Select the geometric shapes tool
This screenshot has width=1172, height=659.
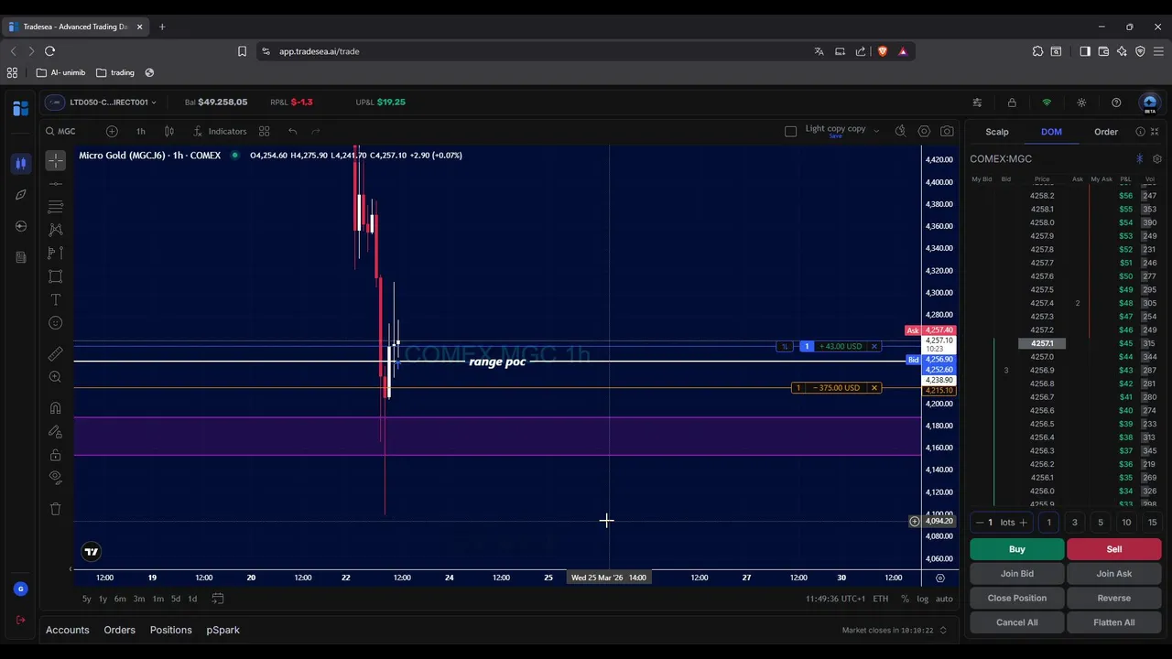pos(55,276)
